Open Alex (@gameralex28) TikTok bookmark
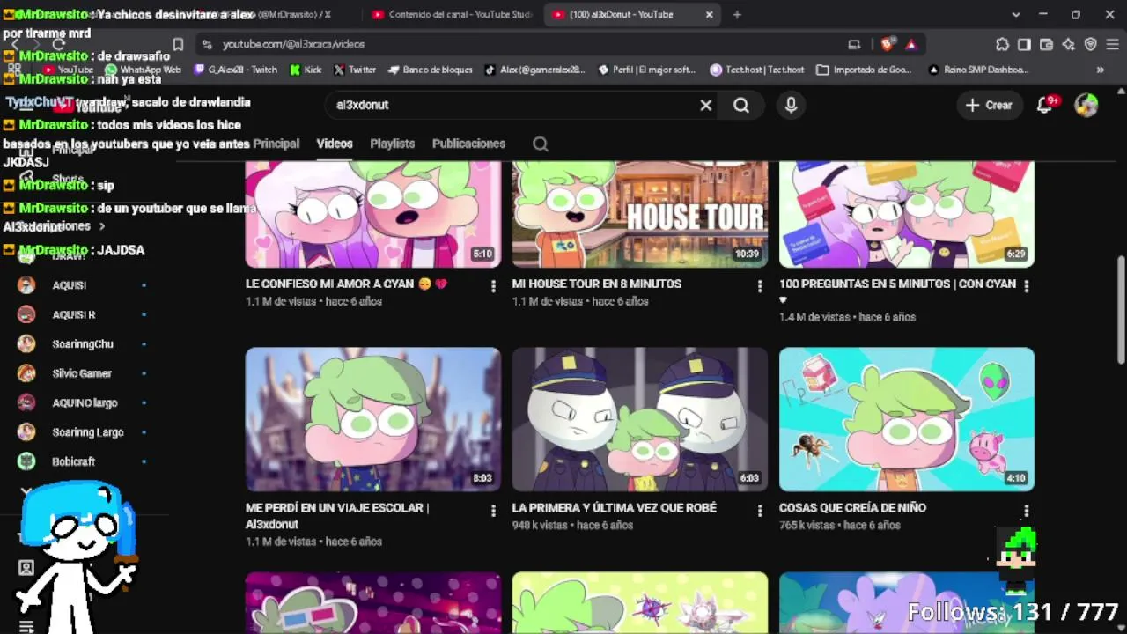The image size is (1127, 634). click(x=535, y=70)
